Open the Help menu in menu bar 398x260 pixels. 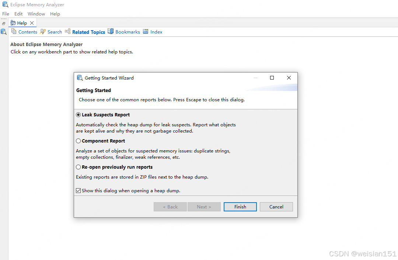(x=55, y=14)
